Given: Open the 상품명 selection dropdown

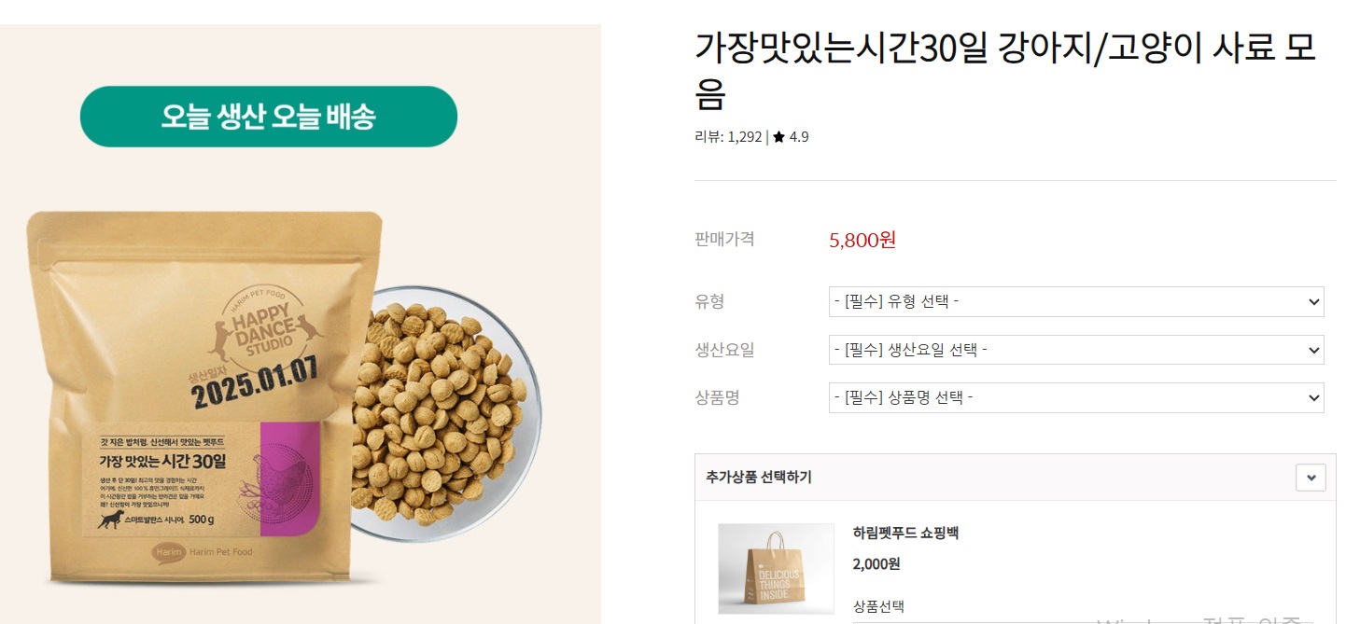Looking at the screenshot, I should (1075, 397).
